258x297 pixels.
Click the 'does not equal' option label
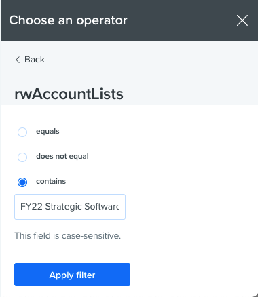click(62, 156)
